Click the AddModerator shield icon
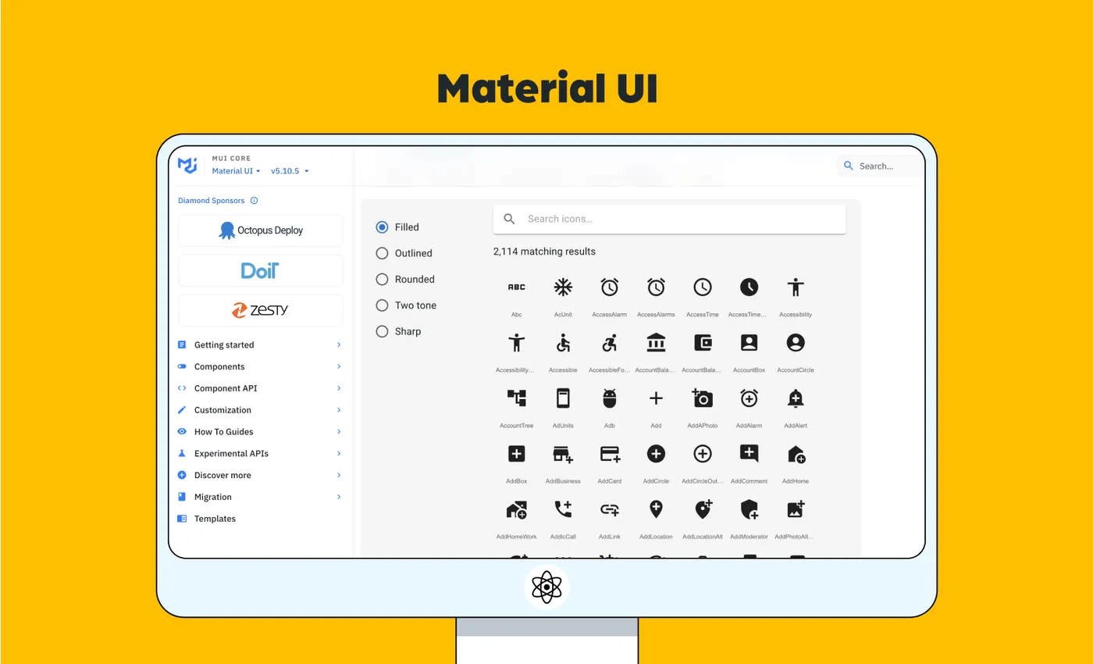 pyautogui.click(x=749, y=509)
